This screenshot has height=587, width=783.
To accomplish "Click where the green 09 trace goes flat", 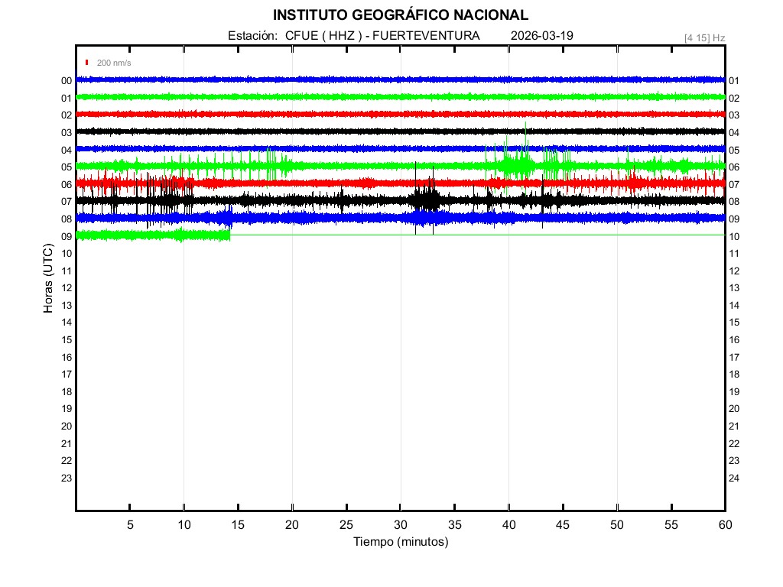I will [x=231, y=235].
